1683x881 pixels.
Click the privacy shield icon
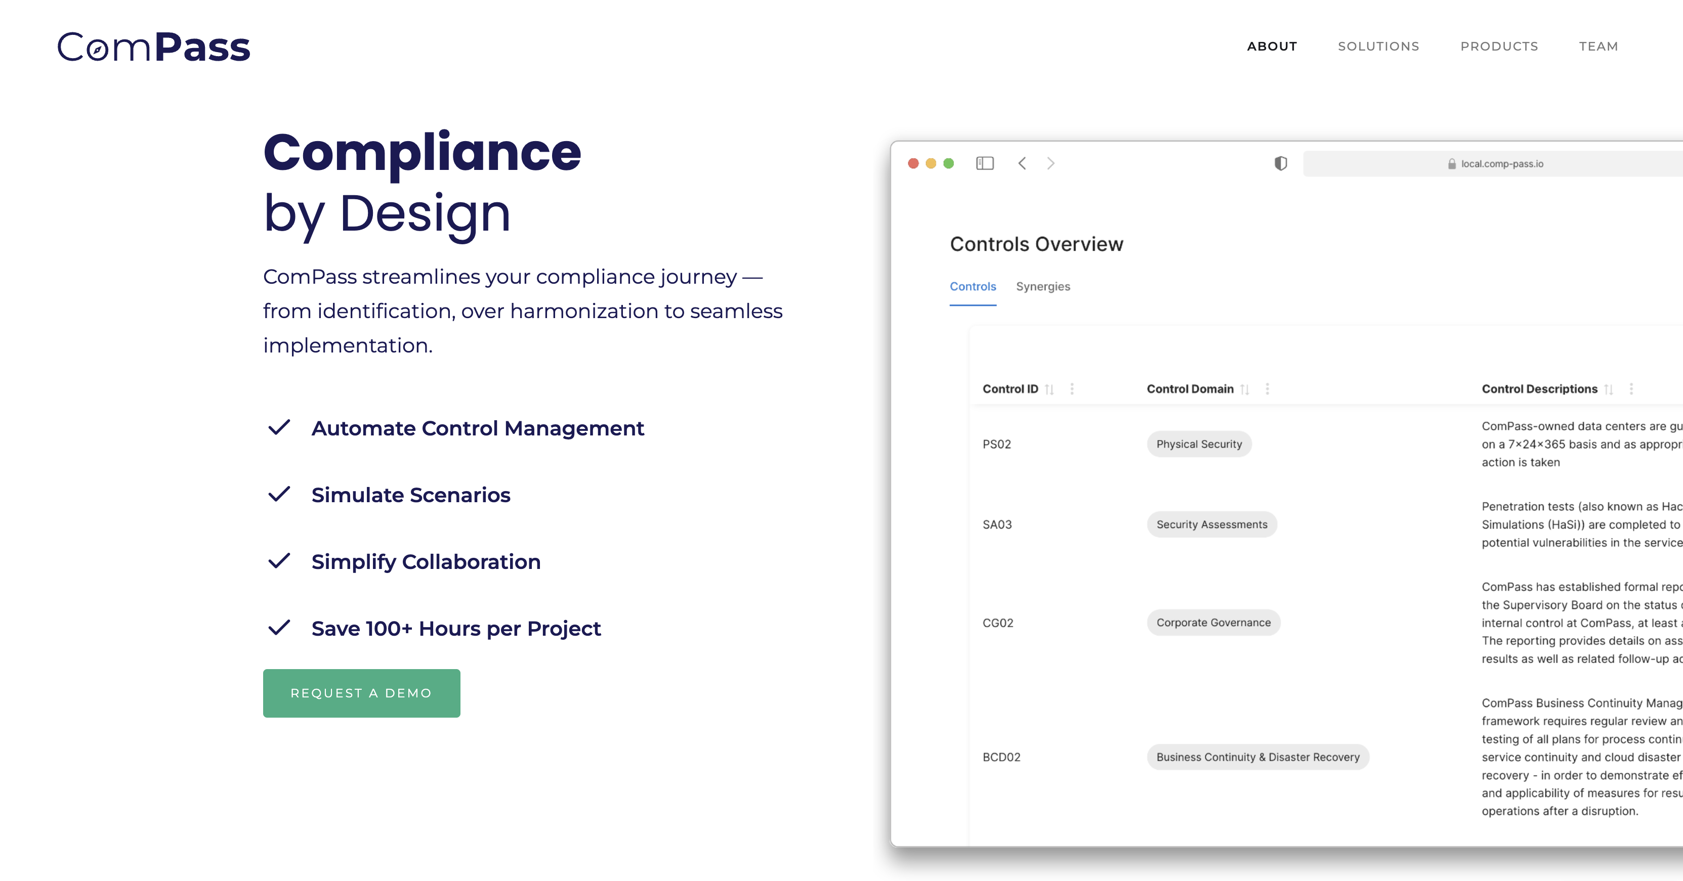coord(1281,163)
